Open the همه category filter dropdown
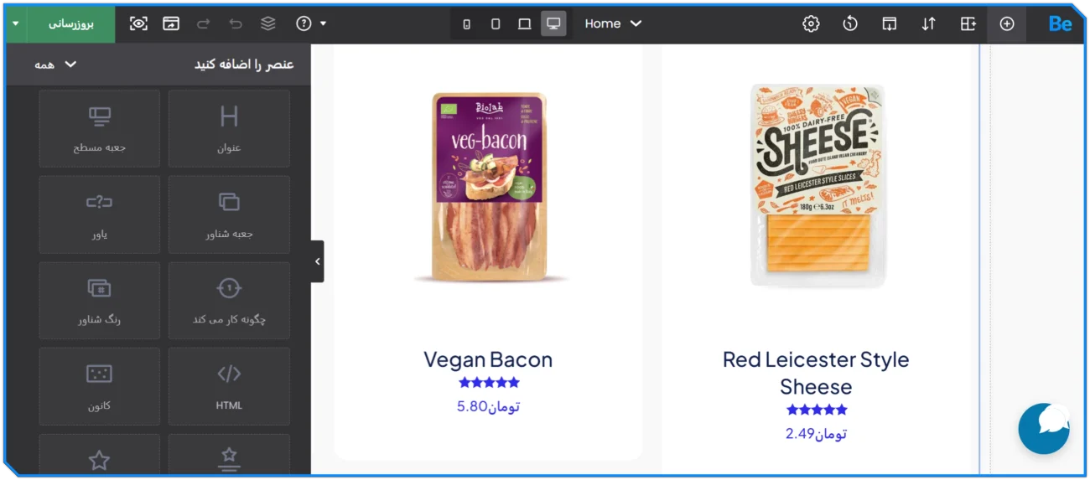The image size is (1090, 480). pos(56,65)
